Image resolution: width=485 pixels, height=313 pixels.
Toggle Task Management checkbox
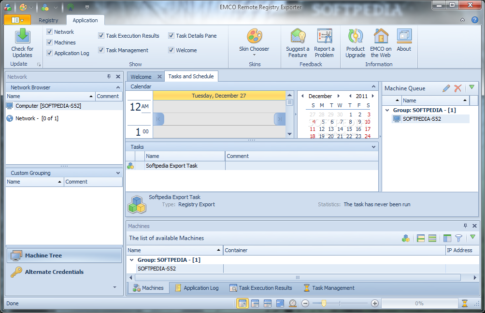[101, 50]
